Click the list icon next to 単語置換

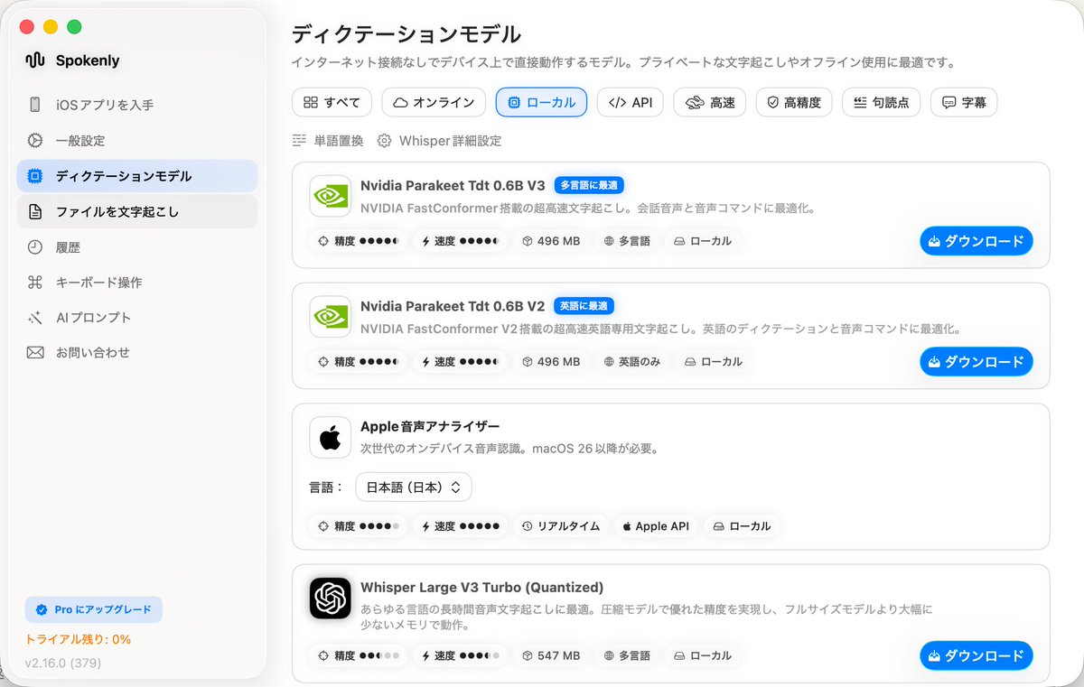(299, 141)
